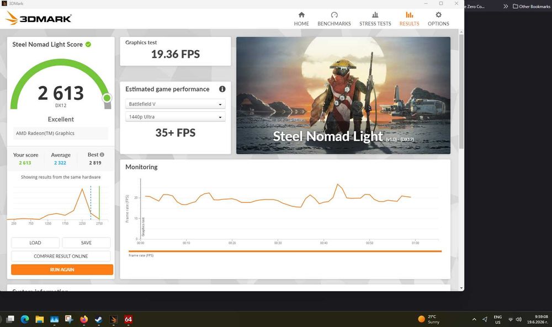Image resolution: width=552 pixels, height=327 pixels.
Task: Click the frame rate monitoring graph line
Action: (278, 197)
